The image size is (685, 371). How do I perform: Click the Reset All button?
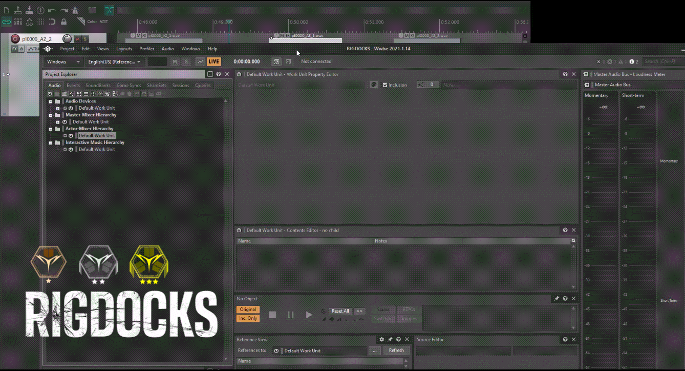pyautogui.click(x=340, y=311)
